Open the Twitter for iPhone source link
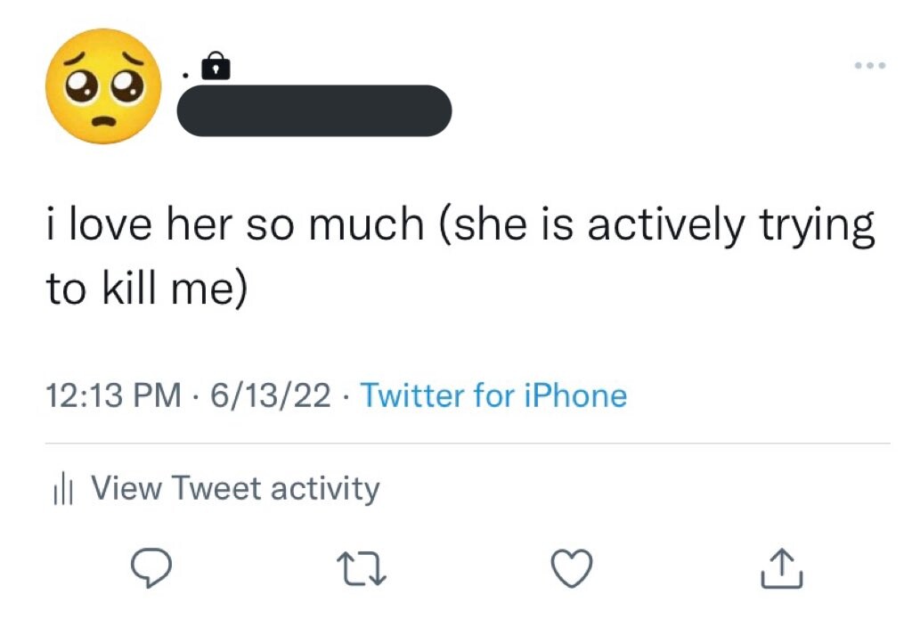The height and width of the screenshot is (627, 912). [x=493, y=395]
